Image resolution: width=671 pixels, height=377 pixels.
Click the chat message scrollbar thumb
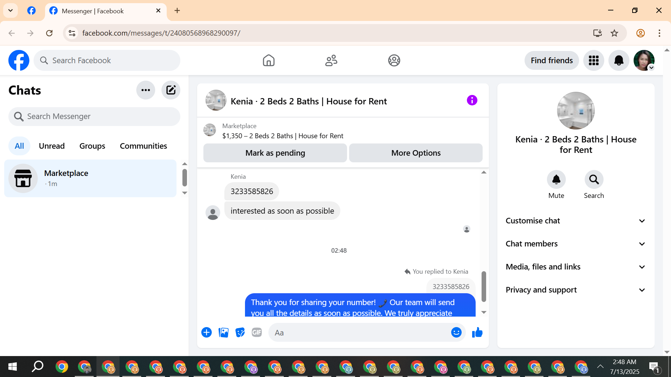pyautogui.click(x=484, y=286)
